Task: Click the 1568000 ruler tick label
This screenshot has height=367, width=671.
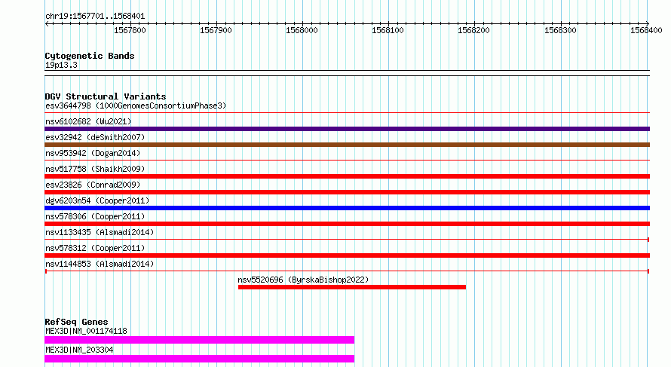Action: (x=302, y=30)
